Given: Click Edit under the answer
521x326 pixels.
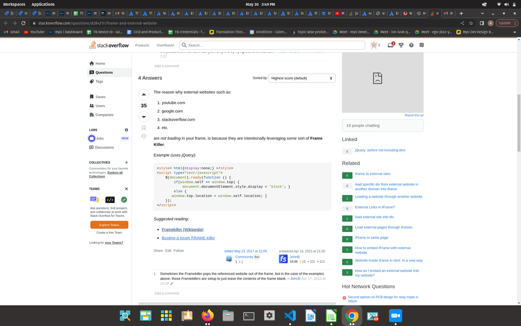Looking at the screenshot, I should (x=168, y=250).
